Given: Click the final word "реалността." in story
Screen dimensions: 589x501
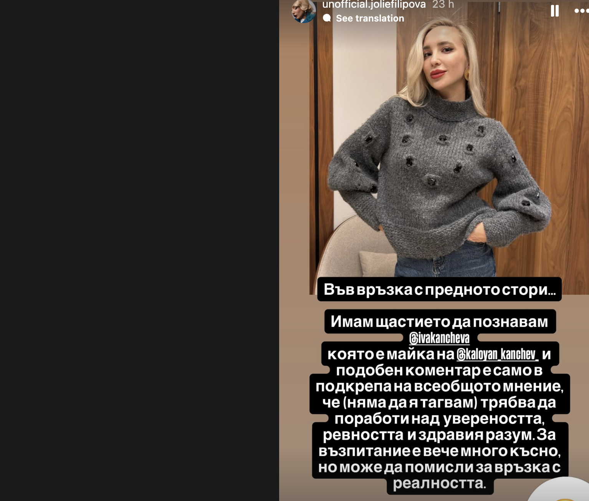Looking at the screenshot, I should pyautogui.click(x=440, y=483).
